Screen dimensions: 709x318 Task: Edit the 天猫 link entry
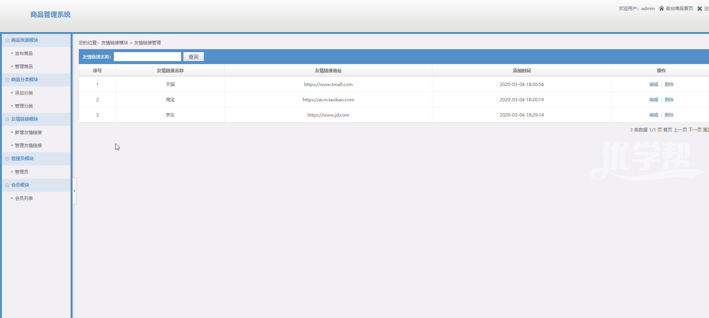(653, 85)
